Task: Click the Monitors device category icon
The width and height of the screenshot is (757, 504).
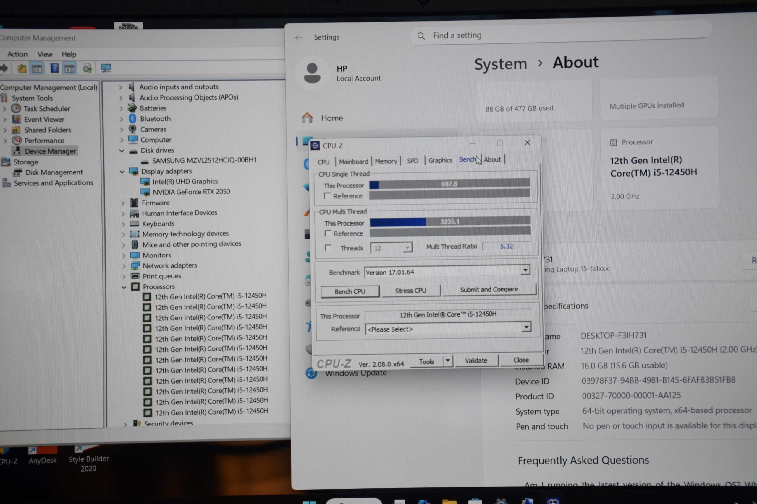Action: click(x=135, y=255)
